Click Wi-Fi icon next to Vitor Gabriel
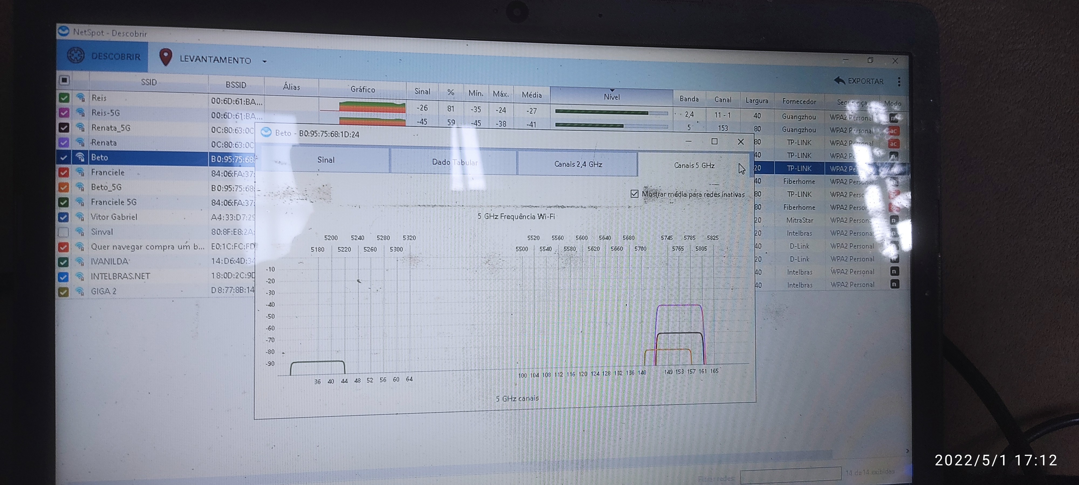 (80, 217)
